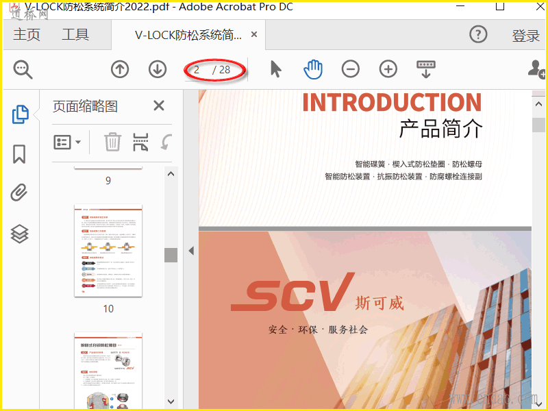Click the thumbnail panel scrollbar handle

tap(171, 255)
